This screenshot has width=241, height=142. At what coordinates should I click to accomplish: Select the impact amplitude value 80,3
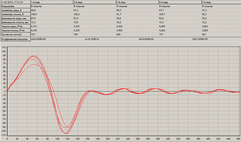119,10
